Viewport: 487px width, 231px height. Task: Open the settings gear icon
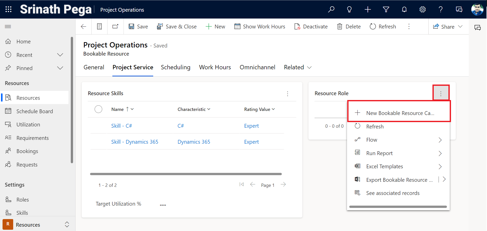tap(422, 9)
